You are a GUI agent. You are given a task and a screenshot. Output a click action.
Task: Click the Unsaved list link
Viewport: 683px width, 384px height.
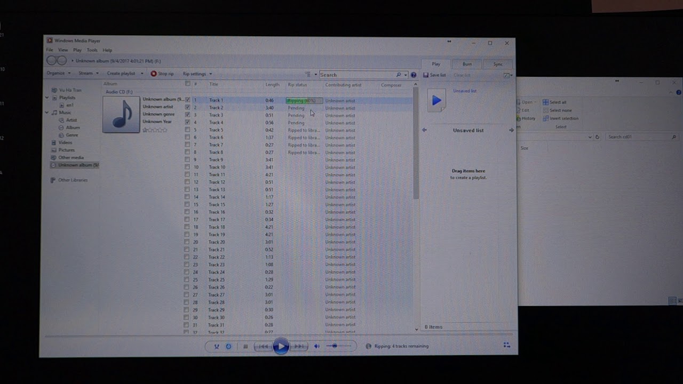(x=465, y=91)
